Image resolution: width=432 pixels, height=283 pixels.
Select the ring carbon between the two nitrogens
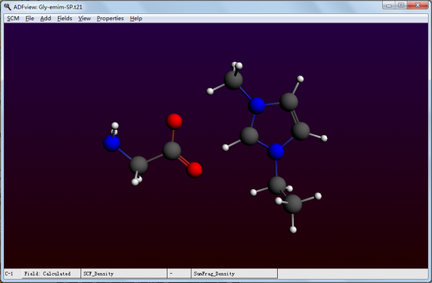coord(249,136)
